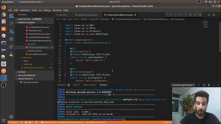Launch Firefox from the Ubuntu dock
The height and width of the screenshot is (124, 221).
[x=3, y=8]
